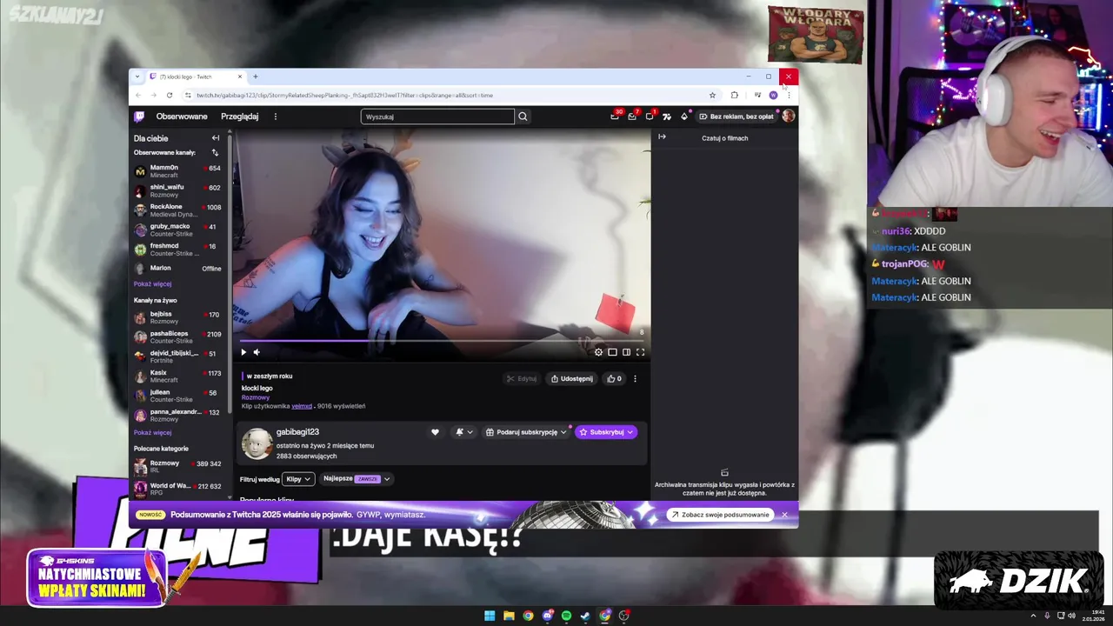
Task: Open the veimxd clip author link
Action: click(x=302, y=406)
